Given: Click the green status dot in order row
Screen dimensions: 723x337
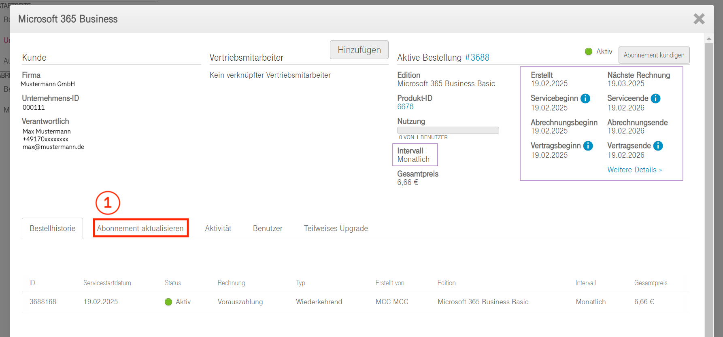Looking at the screenshot, I should 168,302.
